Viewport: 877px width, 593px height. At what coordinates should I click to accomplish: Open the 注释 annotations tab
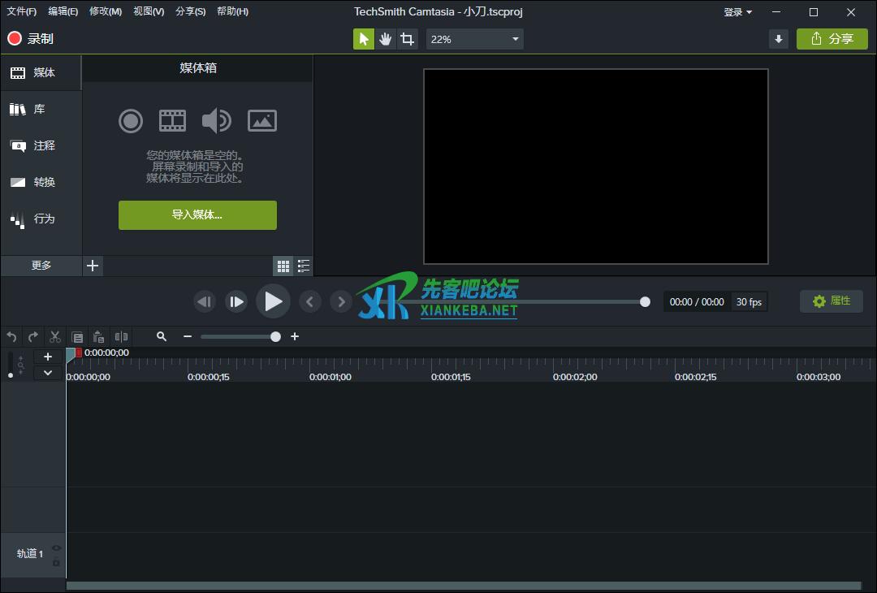point(41,145)
